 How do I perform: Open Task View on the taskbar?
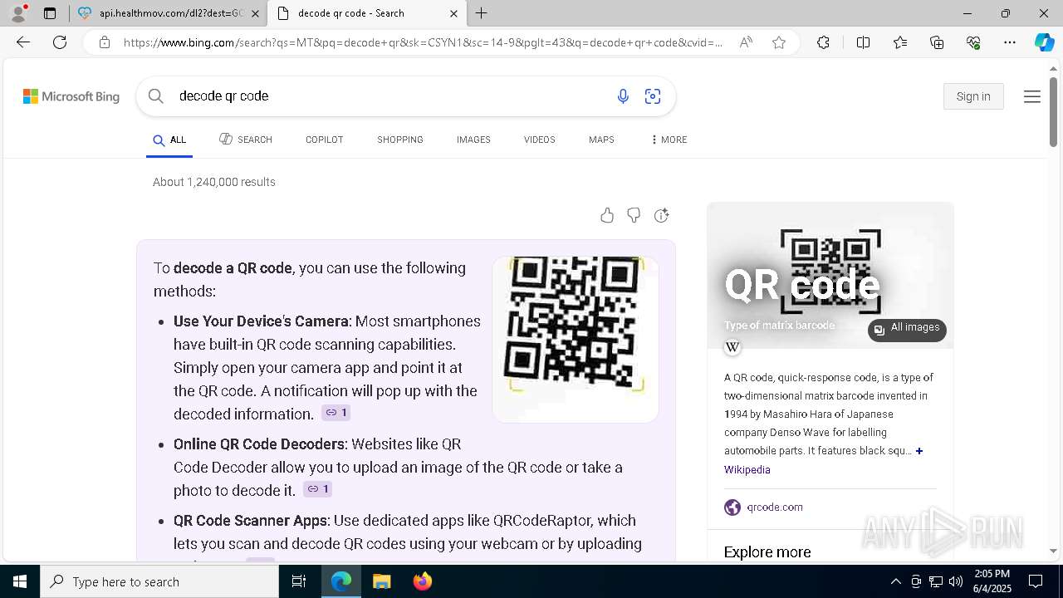coord(299,581)
